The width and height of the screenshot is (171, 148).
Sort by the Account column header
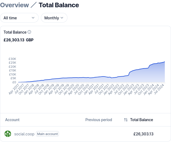(12, 120)
